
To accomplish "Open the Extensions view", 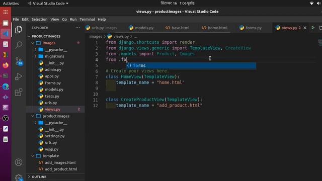I will [x=19, y=93].
